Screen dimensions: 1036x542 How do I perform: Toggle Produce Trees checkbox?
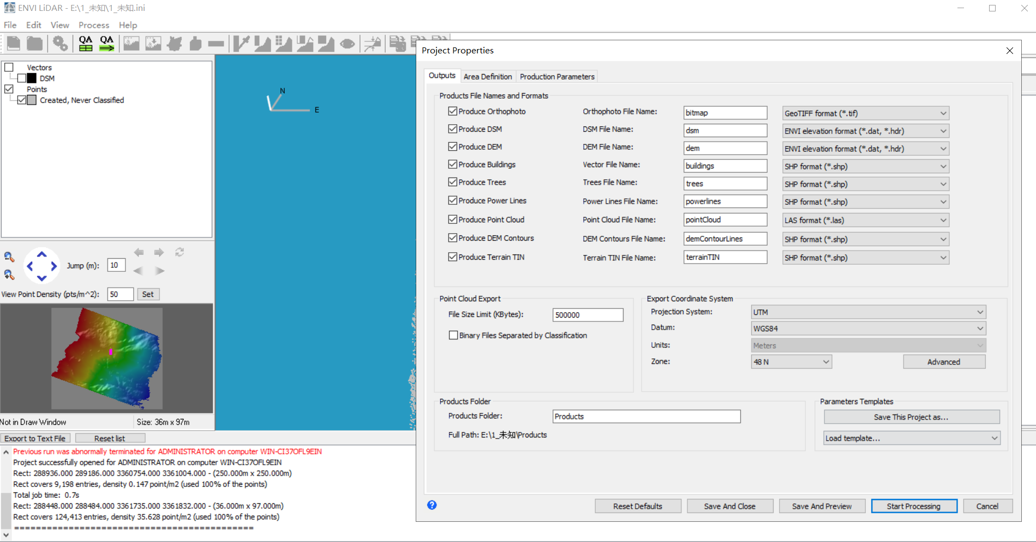tap(453, 182)
